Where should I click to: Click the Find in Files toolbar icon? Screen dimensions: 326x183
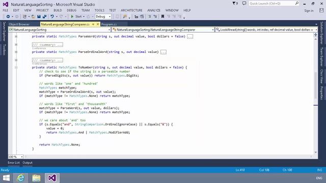125,17
